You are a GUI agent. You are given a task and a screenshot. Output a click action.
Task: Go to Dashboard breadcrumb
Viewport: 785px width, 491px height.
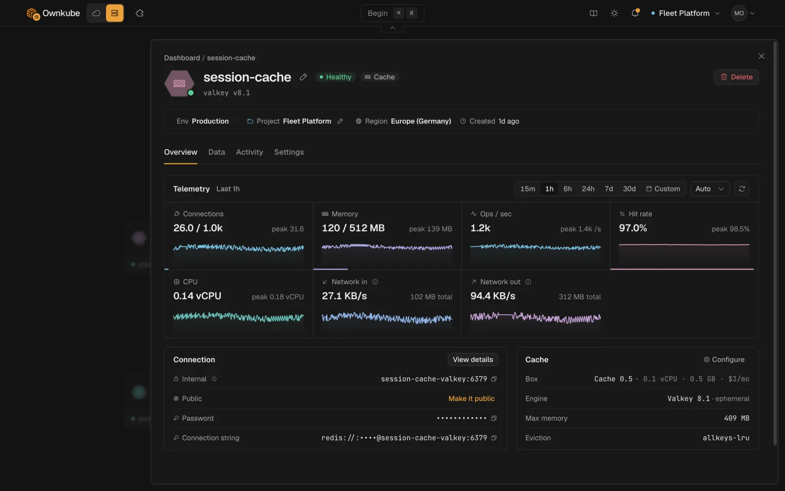[x=182, y=58]
